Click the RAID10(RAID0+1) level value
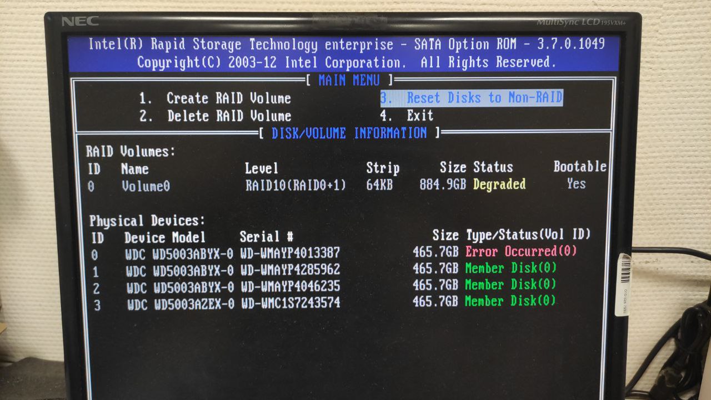The image size is (711, 400). pos(296,185)
